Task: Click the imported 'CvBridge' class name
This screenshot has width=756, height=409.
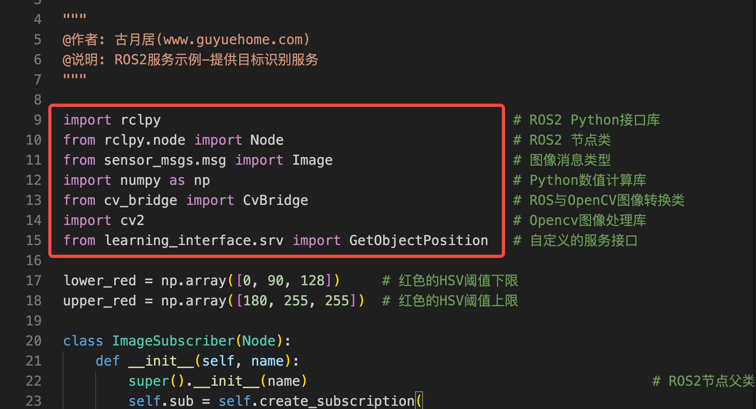Action: click(275, 200)
